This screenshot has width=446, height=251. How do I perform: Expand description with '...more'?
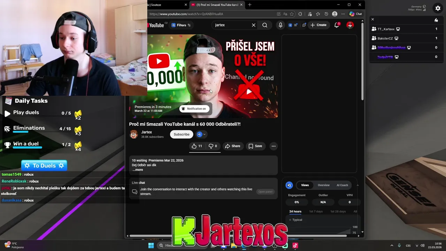tap(138, 170)
